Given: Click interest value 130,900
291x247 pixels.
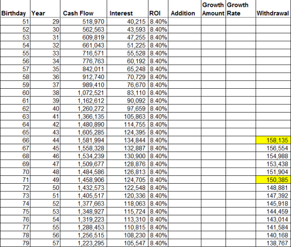Looking at the screenshot, I should (135, 156).
